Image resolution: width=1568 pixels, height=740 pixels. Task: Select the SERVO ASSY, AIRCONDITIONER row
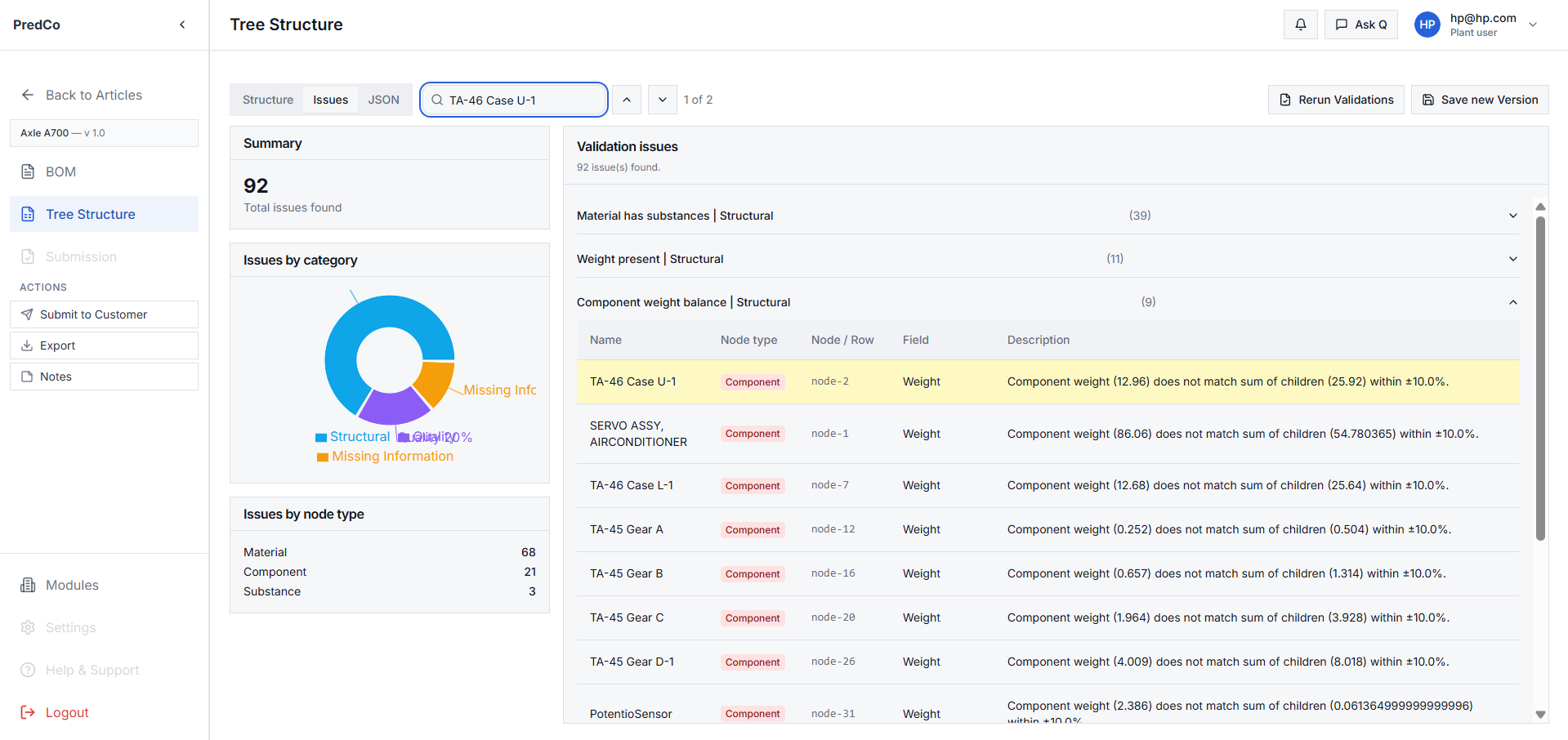1048,434
